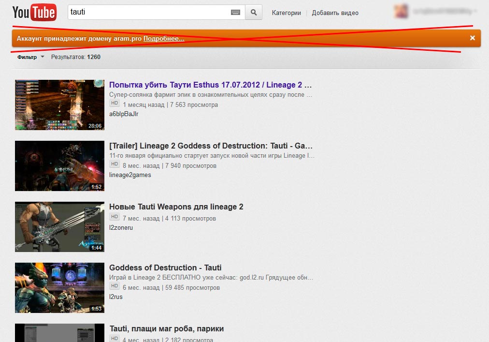Click the magnifier search button
This screenshot has height=342, width=489.
click(254, 12)
